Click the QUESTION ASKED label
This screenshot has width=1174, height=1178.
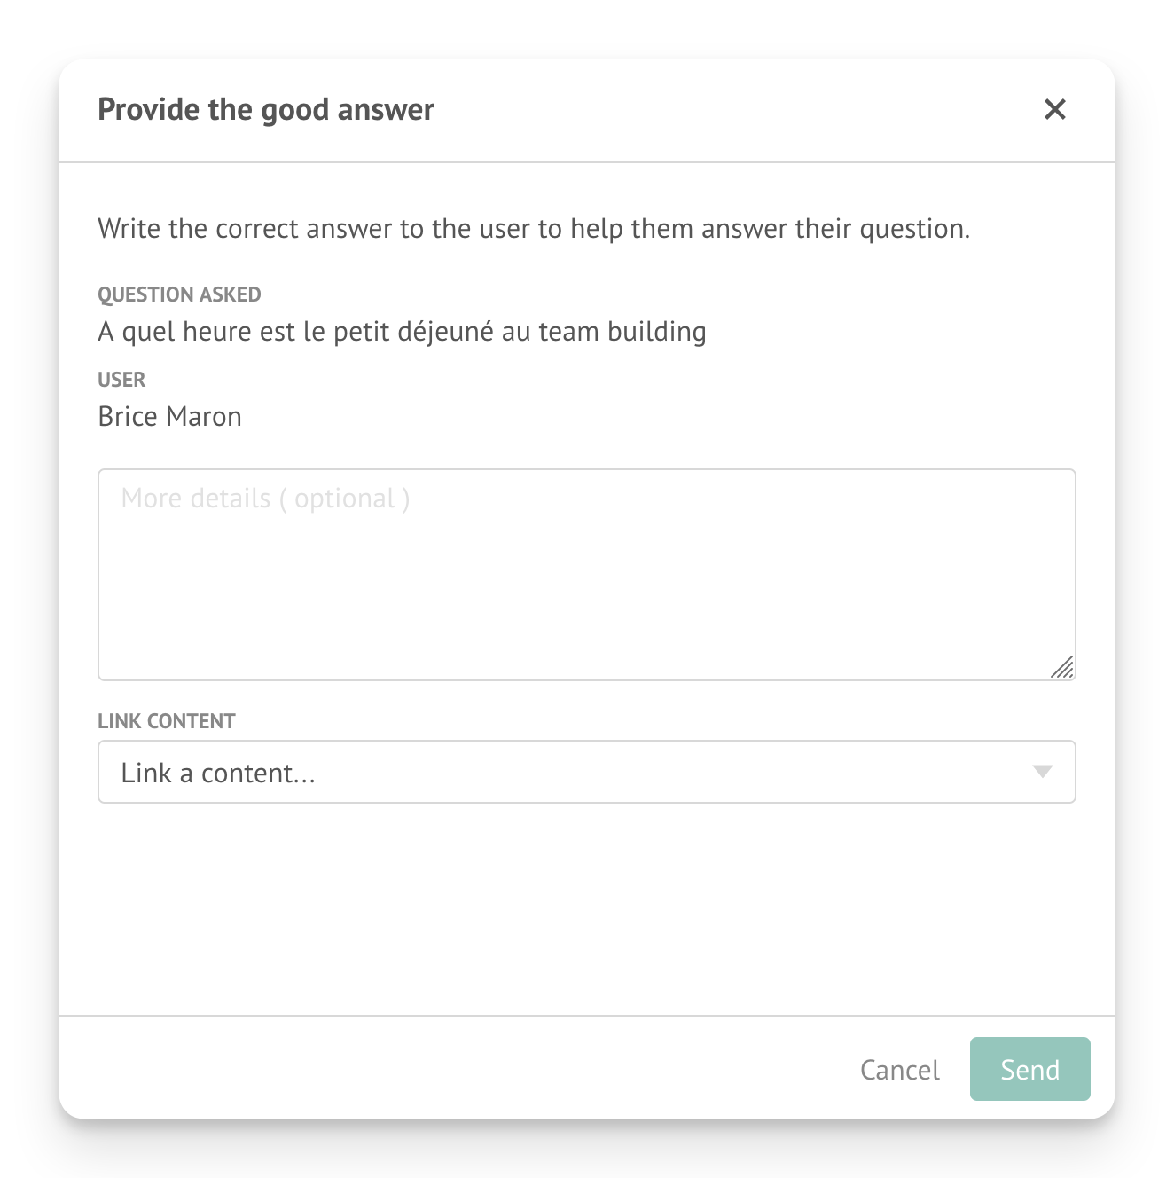(179, 294)
